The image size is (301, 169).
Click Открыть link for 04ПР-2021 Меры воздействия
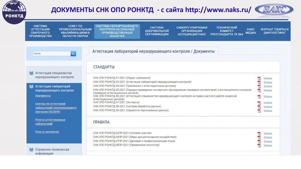click(x=268, y=137)
